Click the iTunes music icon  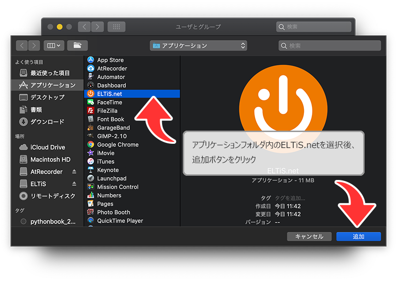click(x=91, y=161)
